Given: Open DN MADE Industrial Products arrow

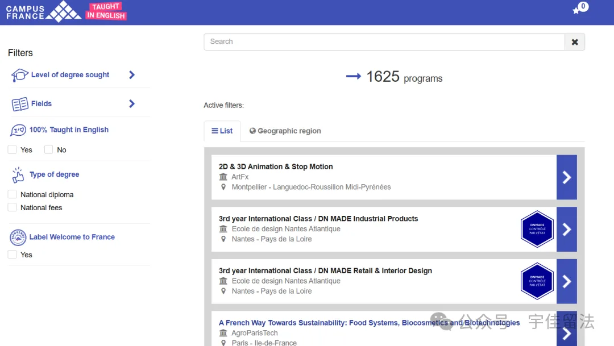Looking at the screenshot, I should point(567,230).
